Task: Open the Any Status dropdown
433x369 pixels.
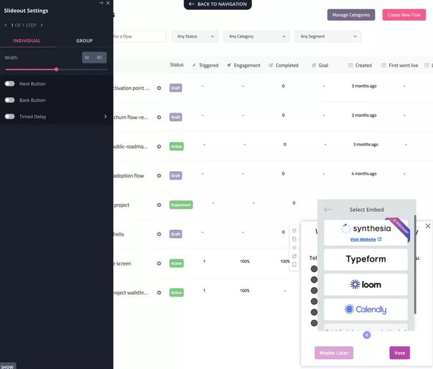Action: (194, 36)
